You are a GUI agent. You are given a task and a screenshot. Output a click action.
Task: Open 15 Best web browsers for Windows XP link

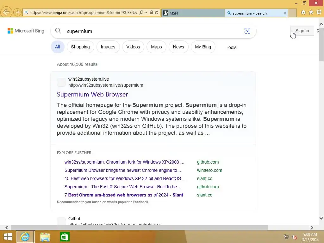(125, 178)
